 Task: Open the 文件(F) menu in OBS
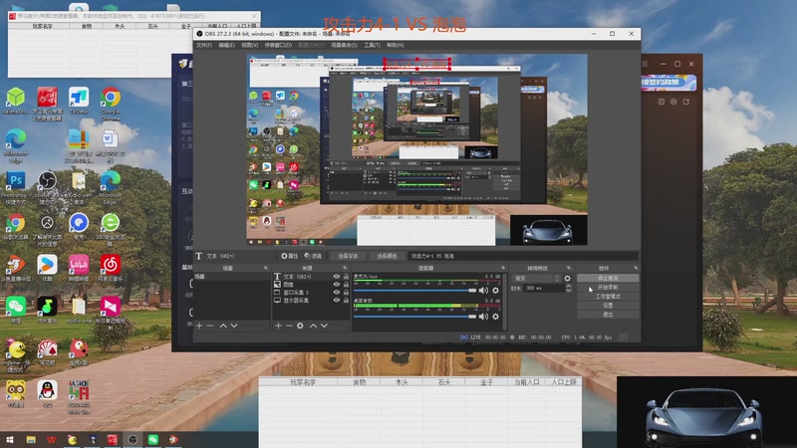click(203, 45)
